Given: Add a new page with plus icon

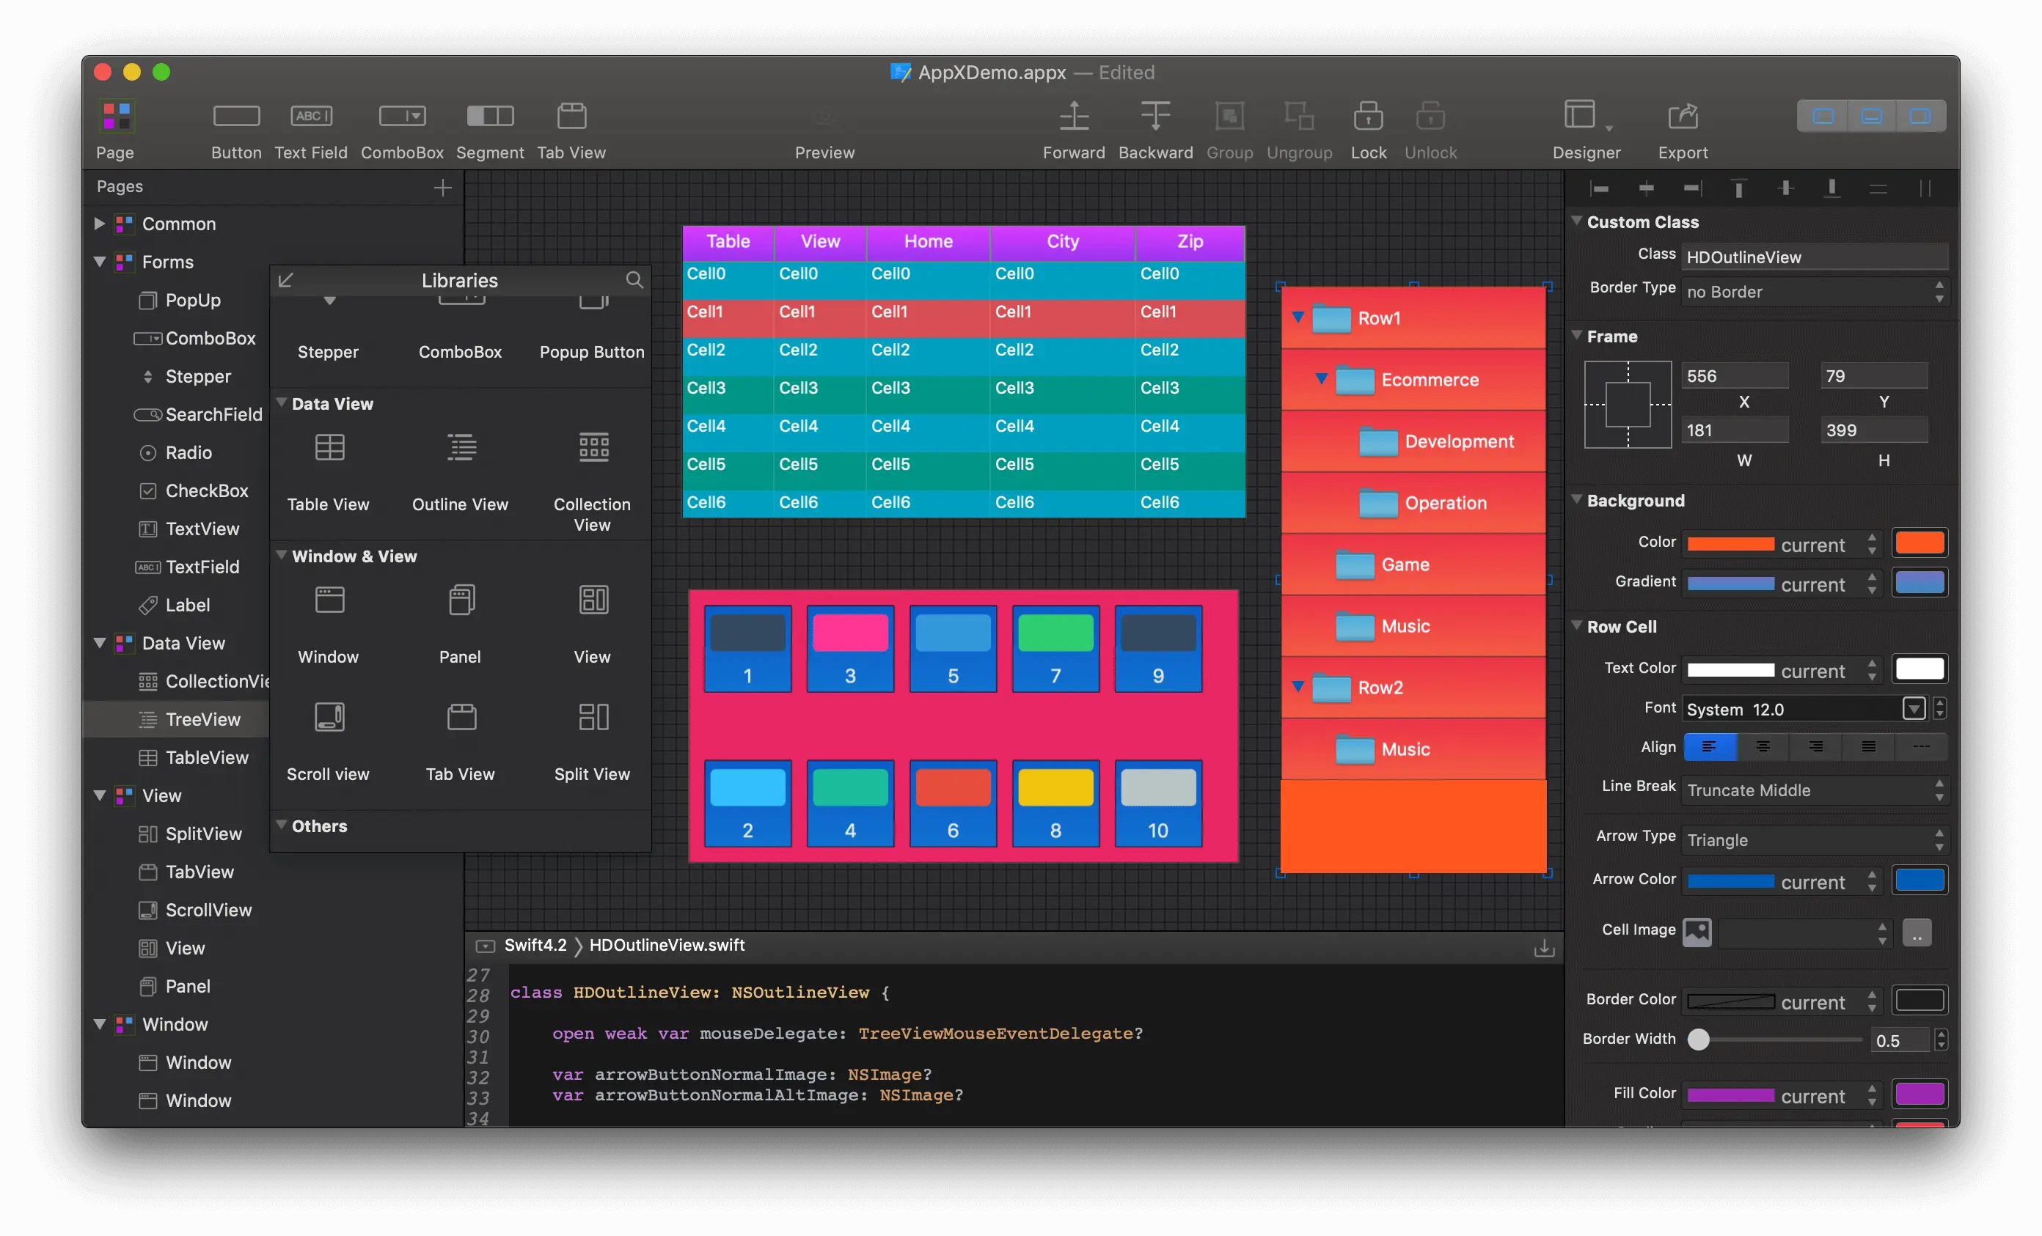Looking at the screenshot, I should tap(442, 188).
